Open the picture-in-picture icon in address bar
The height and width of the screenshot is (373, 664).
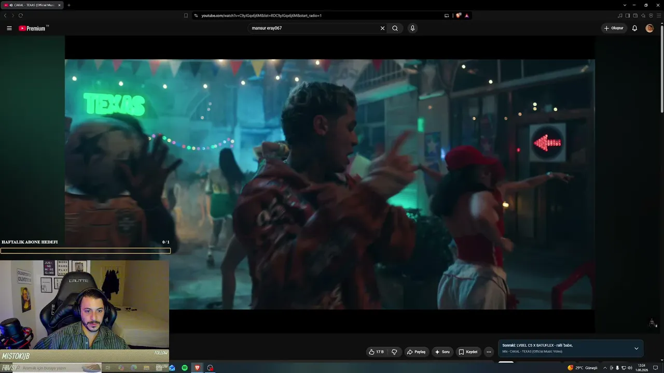coord(447,16)
